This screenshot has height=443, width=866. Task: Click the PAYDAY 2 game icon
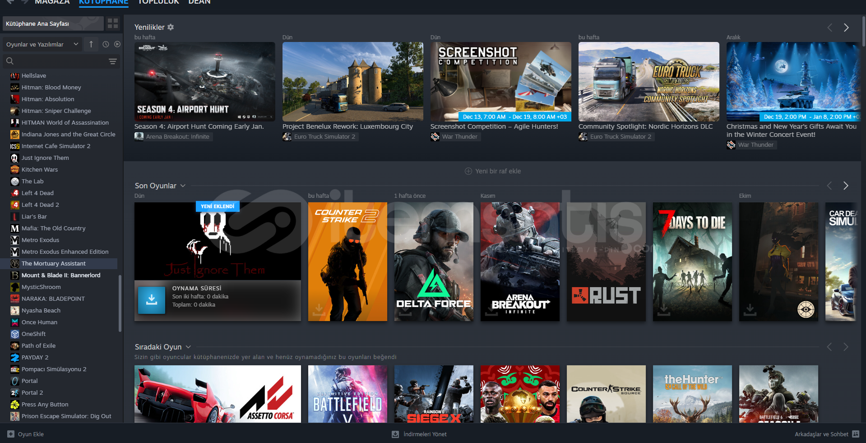[15, 358]
